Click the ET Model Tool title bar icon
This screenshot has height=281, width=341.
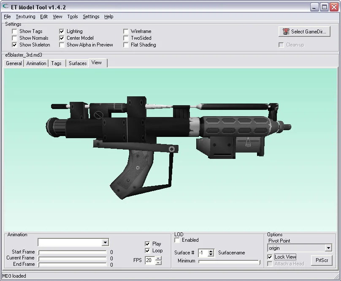click(x=5, y=7)
